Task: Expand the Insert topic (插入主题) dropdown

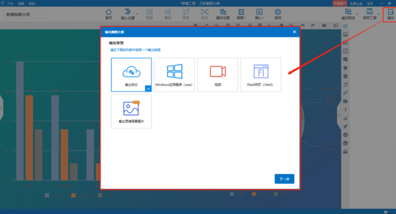Action: [x=127, y=14]
